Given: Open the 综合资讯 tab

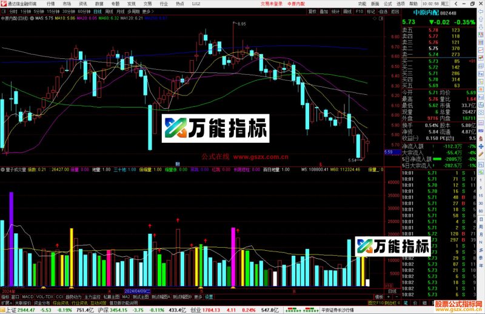Looking at the screenshot, I should click(61, 303).
